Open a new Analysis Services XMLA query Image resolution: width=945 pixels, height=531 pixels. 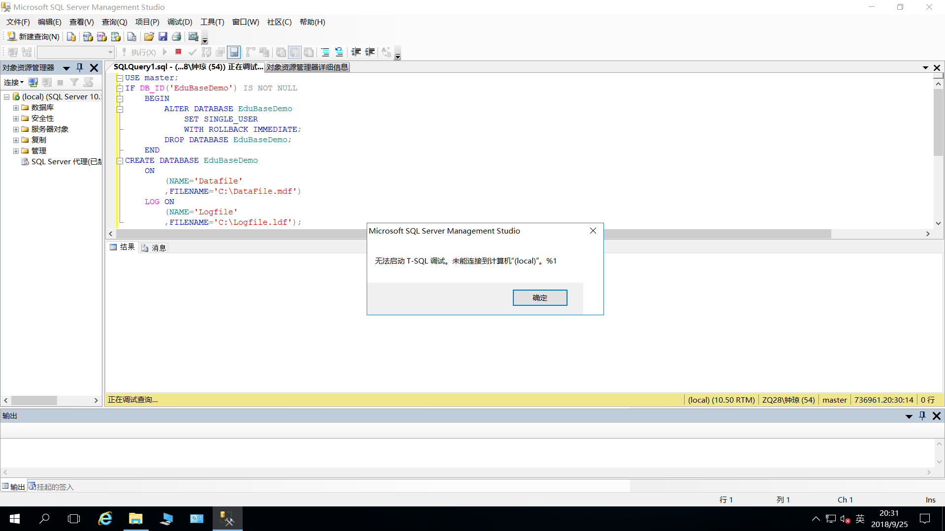coord(116,36)
